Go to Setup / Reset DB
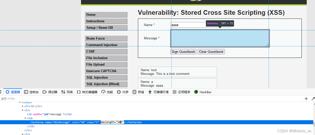Screen dimensions: 315x135 click(x=106, y=28)
